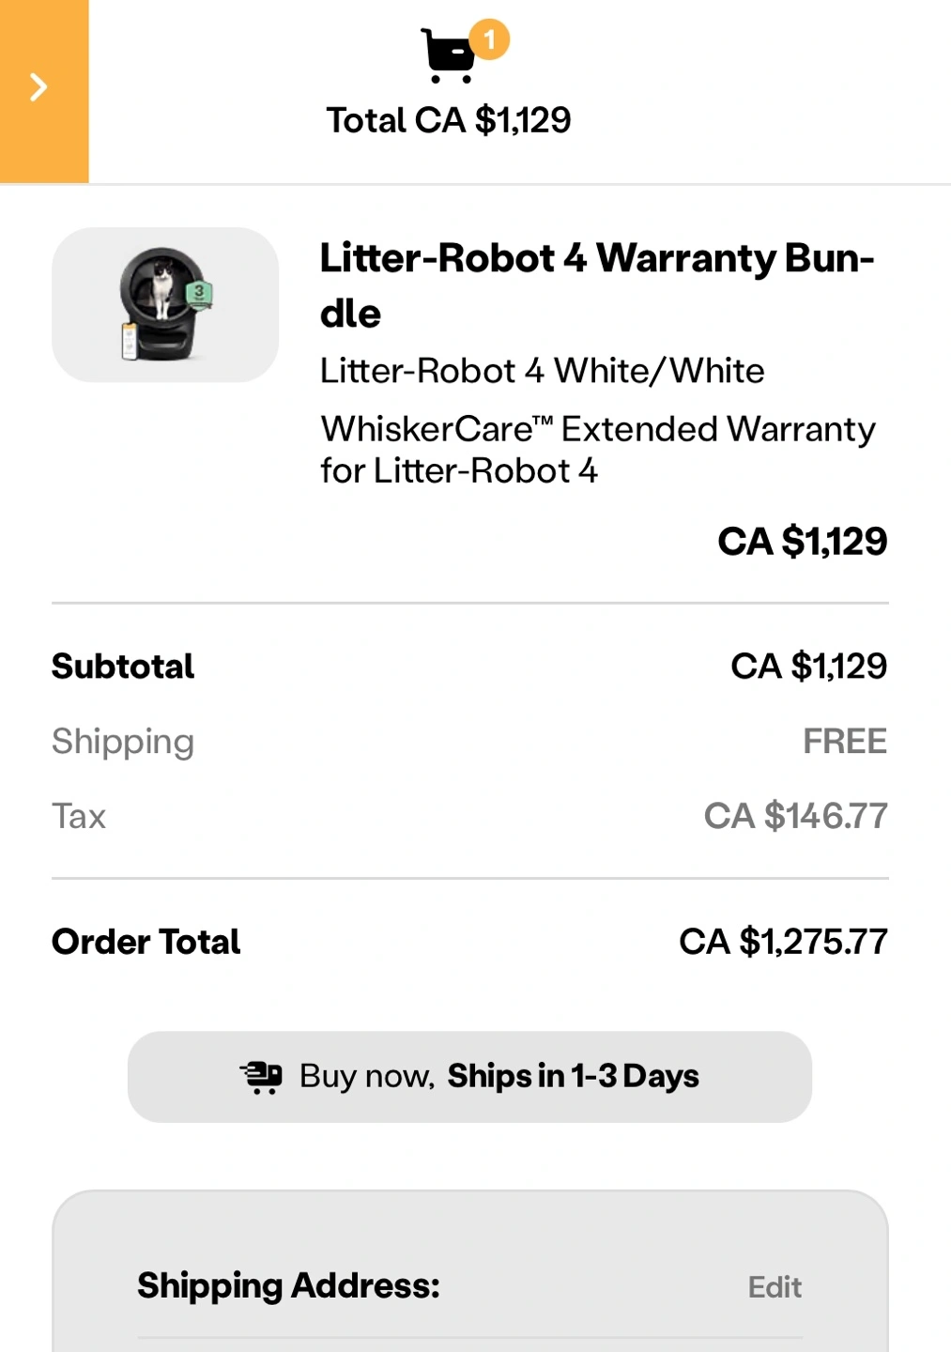
Task: Click the Order Total label
Action: [146, 942]
